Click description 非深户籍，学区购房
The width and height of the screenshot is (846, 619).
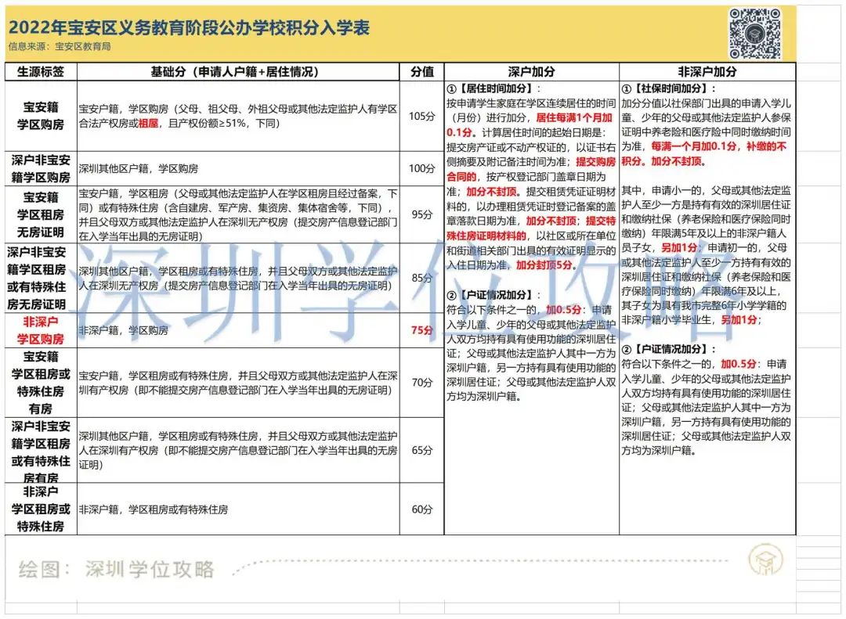124,330
